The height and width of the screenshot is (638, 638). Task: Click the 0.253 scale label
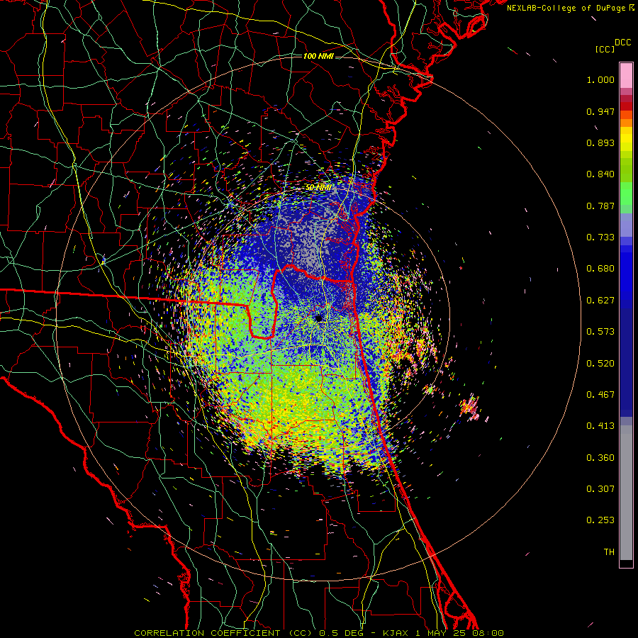600,520
